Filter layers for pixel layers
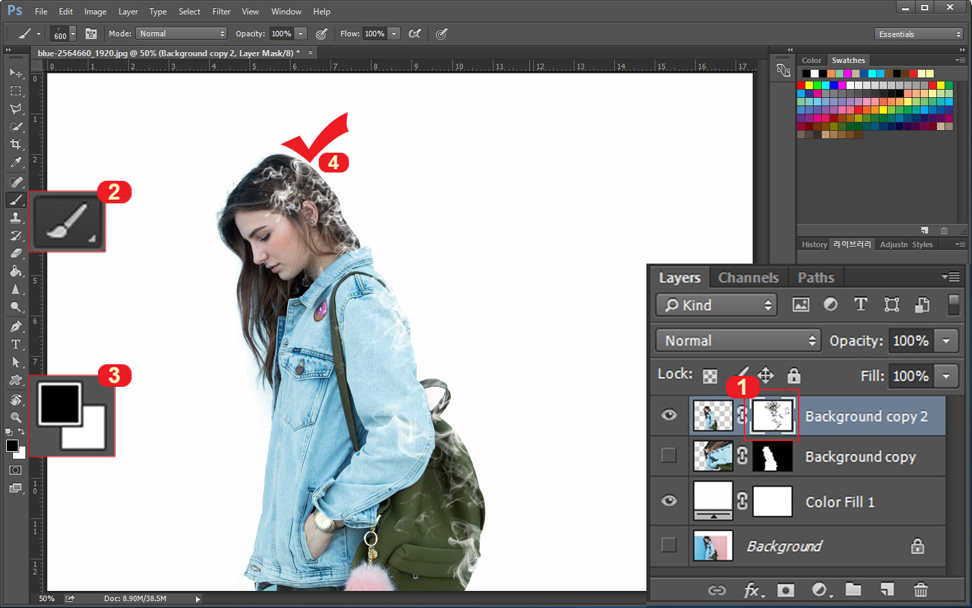The height and width of the screenshot is (608, 972). tap(801, 305)
